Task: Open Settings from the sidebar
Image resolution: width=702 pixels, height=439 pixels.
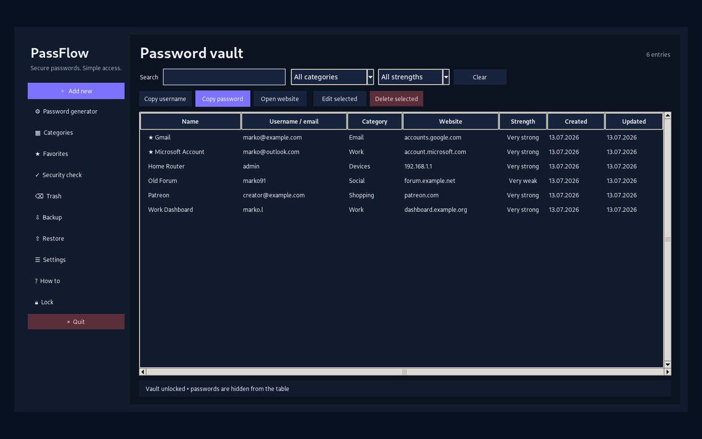Action: [x=76, y=260]
